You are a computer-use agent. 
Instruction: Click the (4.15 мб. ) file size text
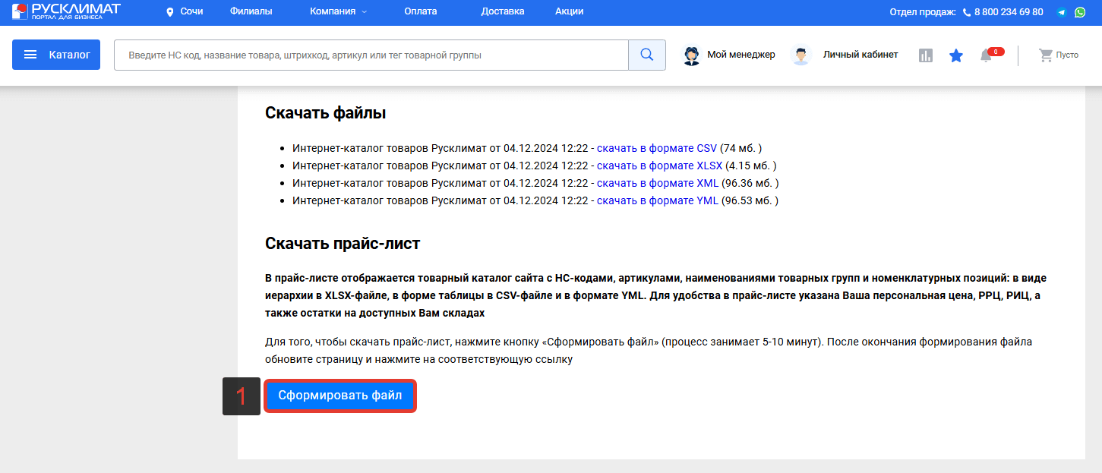coord(751,166)
